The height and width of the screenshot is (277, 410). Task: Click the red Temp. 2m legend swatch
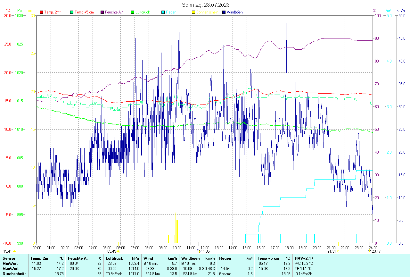pyautogui.click(x=41, y=12)
